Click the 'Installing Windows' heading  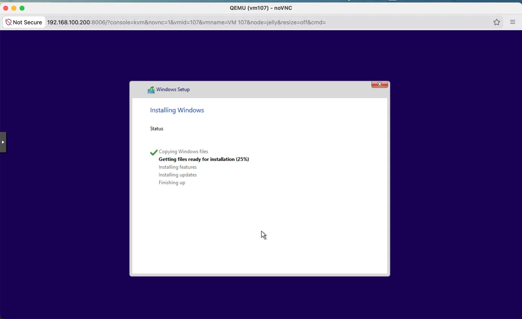coord(177,110)
